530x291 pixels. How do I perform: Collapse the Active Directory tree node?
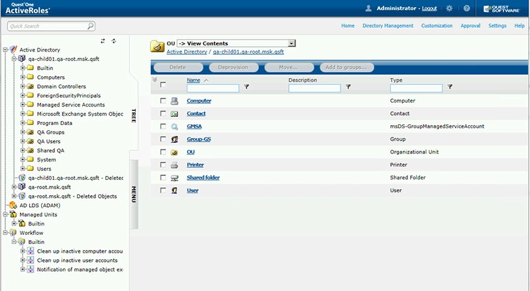click(5, 50)
